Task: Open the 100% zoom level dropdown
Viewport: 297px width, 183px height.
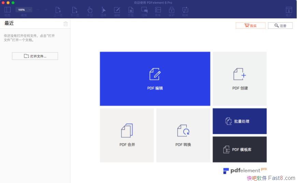Action: tap(24, 10)
